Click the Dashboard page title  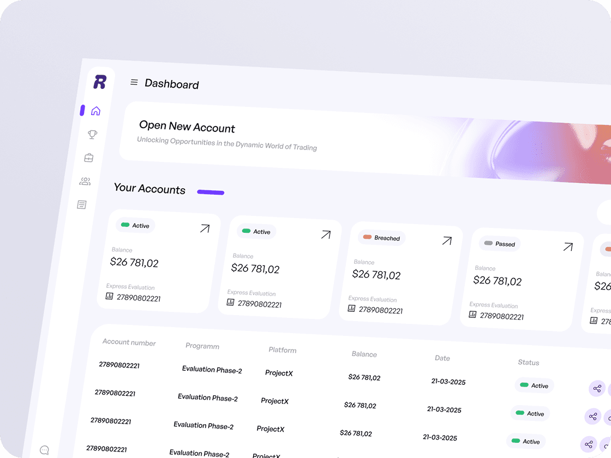pos(172,84)
